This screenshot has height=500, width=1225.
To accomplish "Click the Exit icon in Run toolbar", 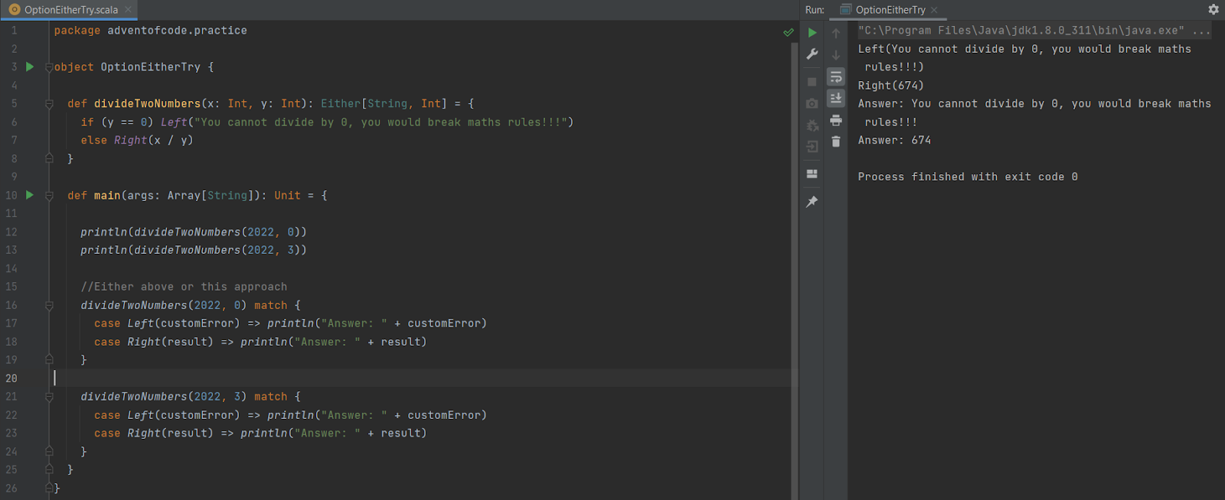I will click(x=812, y=146).
